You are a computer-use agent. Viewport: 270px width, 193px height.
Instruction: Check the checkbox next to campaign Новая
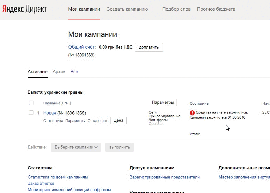tap(31, 113)
